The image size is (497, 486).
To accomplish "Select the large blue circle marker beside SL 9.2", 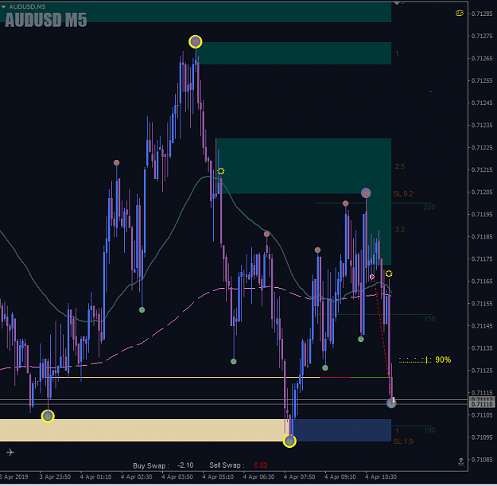I will coord(366,192).
